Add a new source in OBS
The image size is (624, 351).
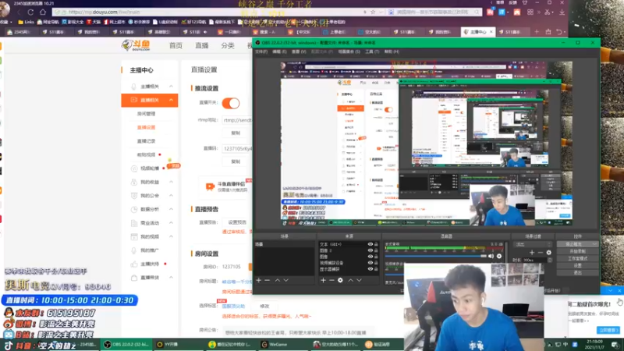[323, 280]
